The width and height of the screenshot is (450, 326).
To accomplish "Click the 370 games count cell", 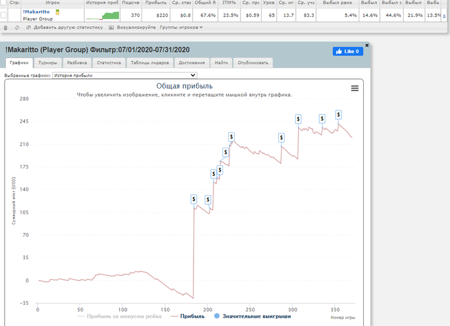I will coord(131,15).
